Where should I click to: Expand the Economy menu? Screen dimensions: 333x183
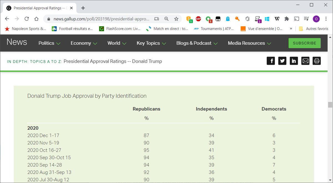pyautogui.click(x=84, y=43)
